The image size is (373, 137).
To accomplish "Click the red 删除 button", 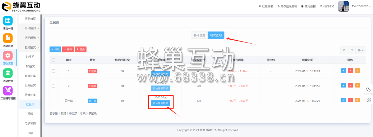I will pyautogui.click(x=68, y=49).
